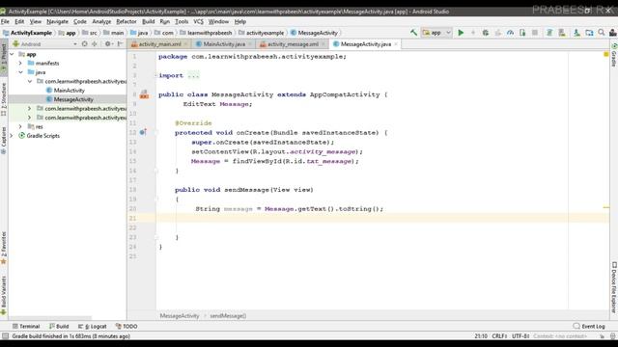Click Scroll from Source target icon
Screen dimensions: 618x347
(84, 44)
